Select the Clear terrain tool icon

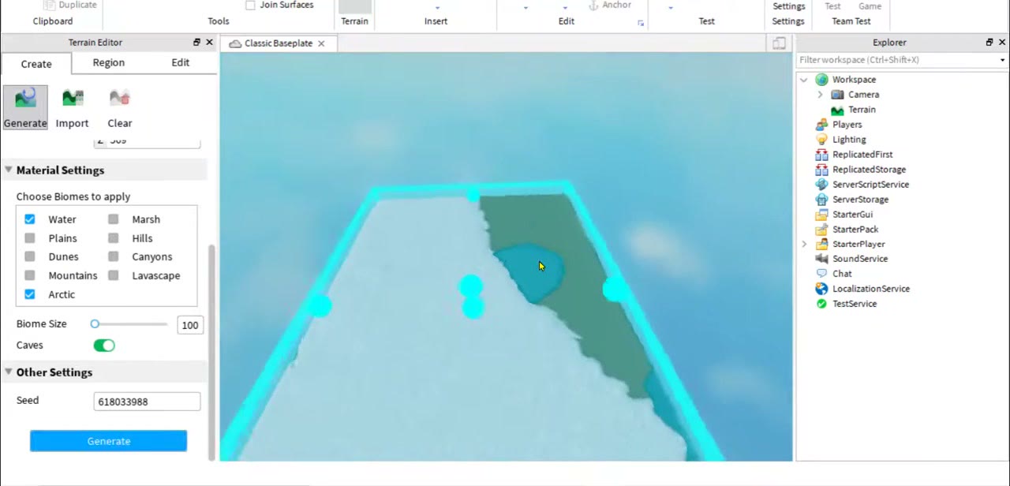point(119,99)
